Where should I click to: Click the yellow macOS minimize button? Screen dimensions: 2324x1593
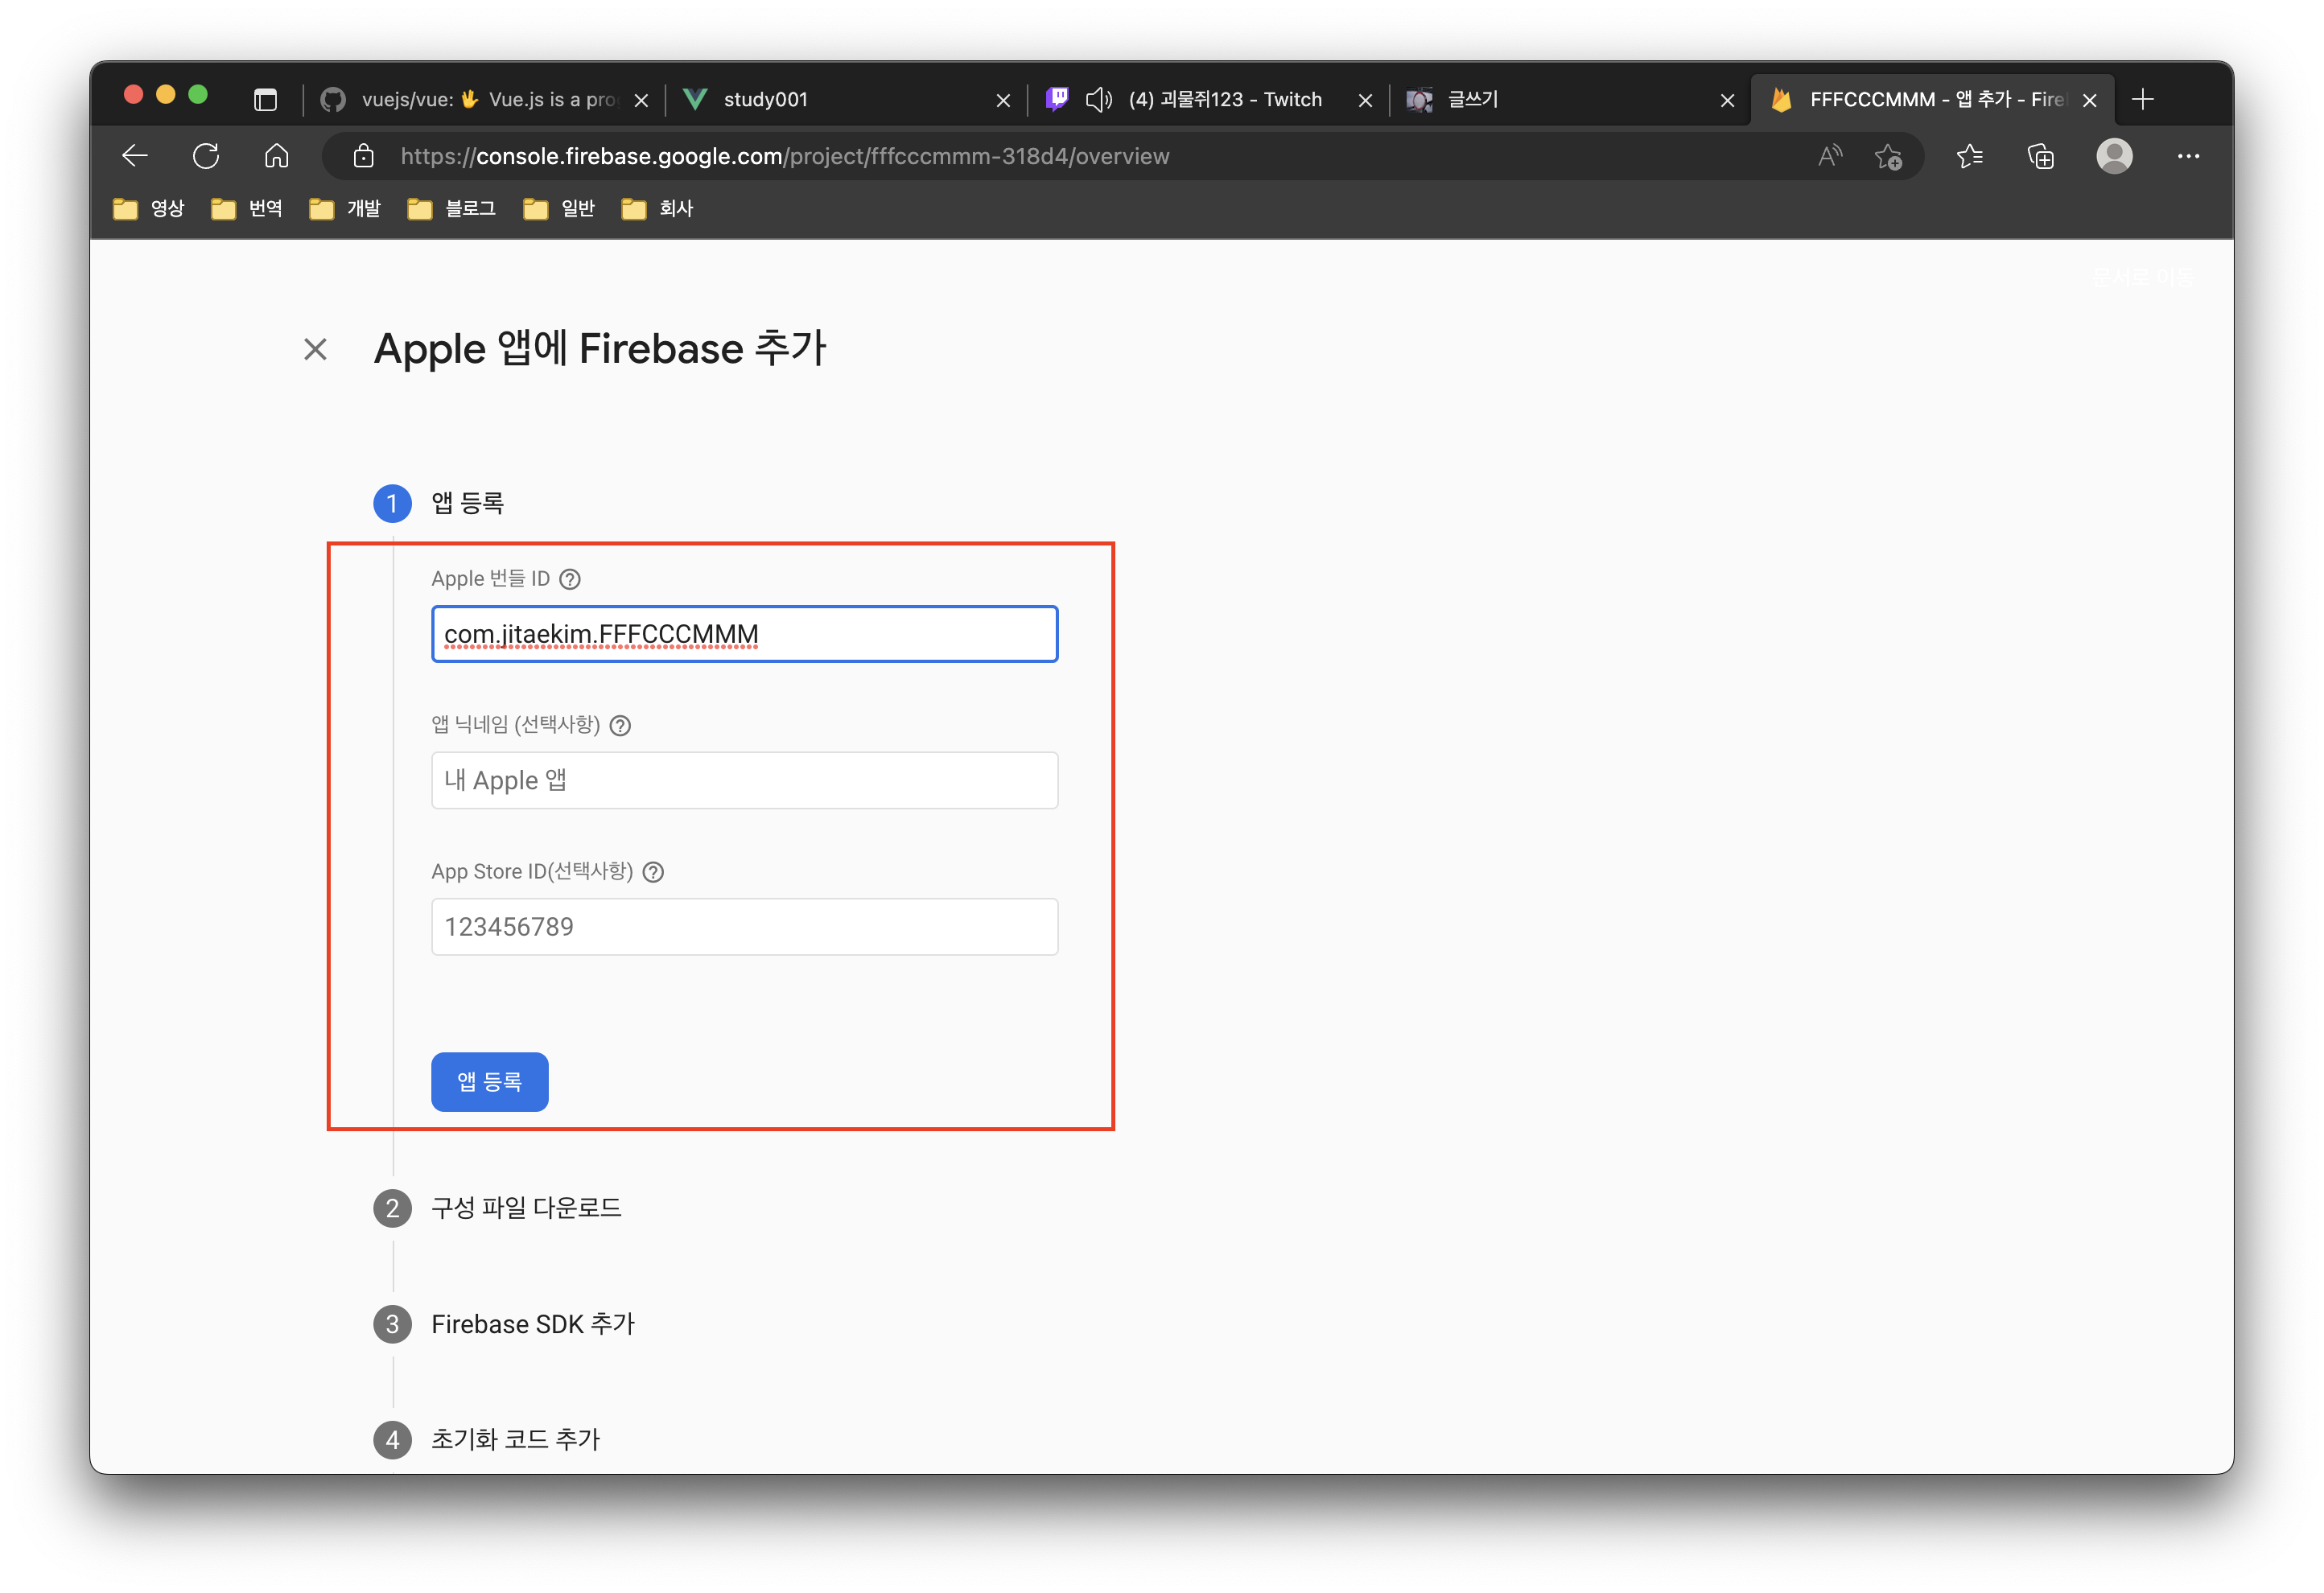(166, 95)
